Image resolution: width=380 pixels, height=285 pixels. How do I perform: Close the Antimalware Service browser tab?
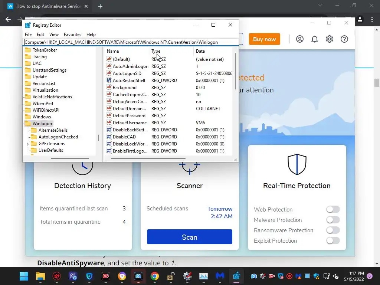coord(86,6)
